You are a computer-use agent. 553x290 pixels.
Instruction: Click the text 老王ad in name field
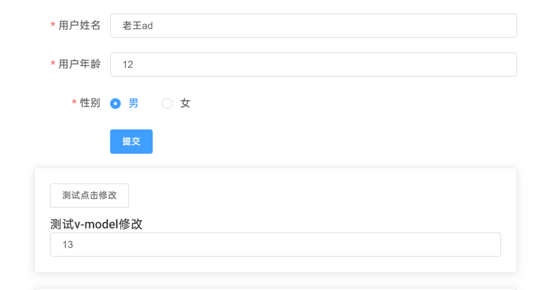[137, 26]
